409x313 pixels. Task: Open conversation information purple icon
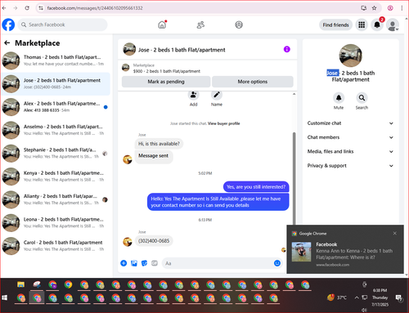click(x=287, y=49)
